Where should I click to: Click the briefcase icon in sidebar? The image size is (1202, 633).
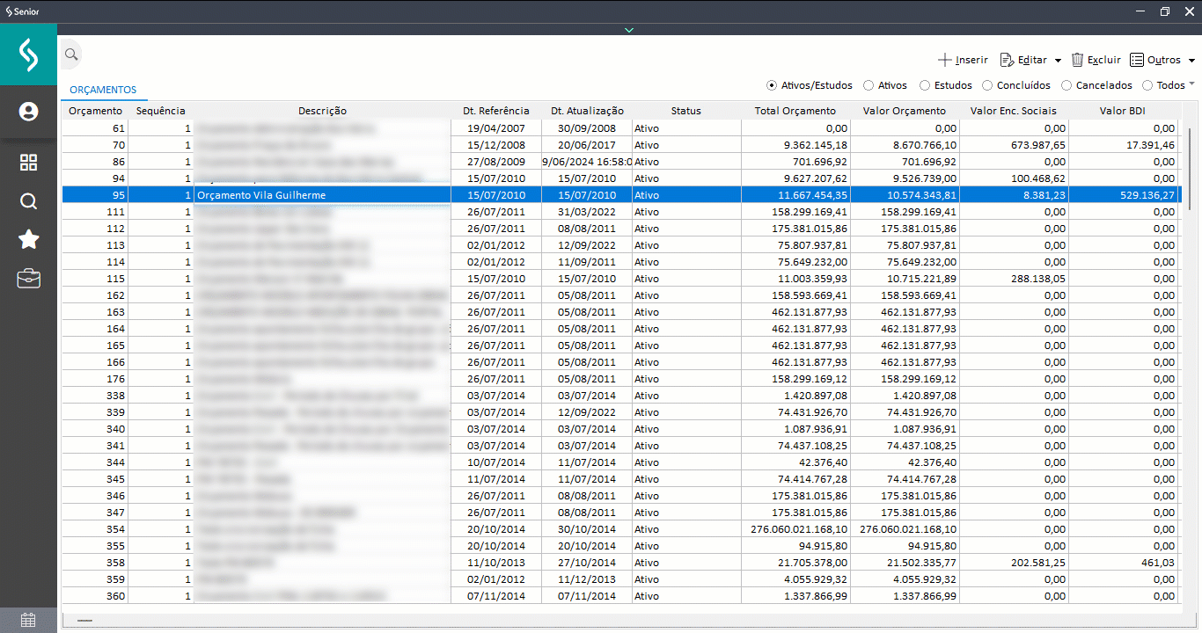tap(28, 279)
